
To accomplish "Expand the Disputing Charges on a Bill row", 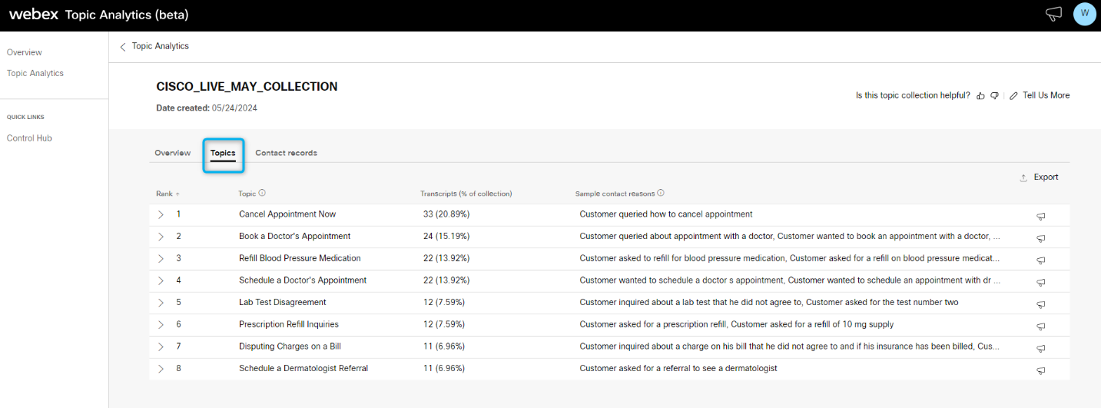I will tap(161, 347).
